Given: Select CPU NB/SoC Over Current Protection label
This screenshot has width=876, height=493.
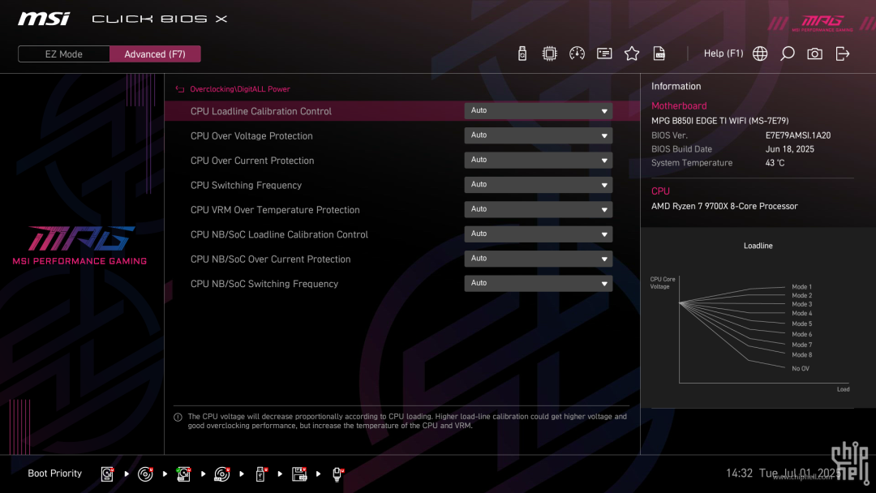Looking at the screenshot, I should click(270, 259).
